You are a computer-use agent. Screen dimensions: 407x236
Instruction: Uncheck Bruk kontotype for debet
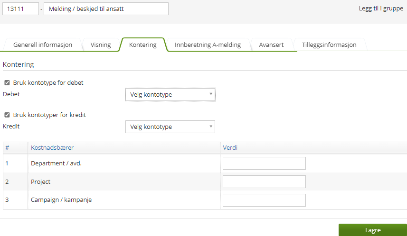[7, 82]
